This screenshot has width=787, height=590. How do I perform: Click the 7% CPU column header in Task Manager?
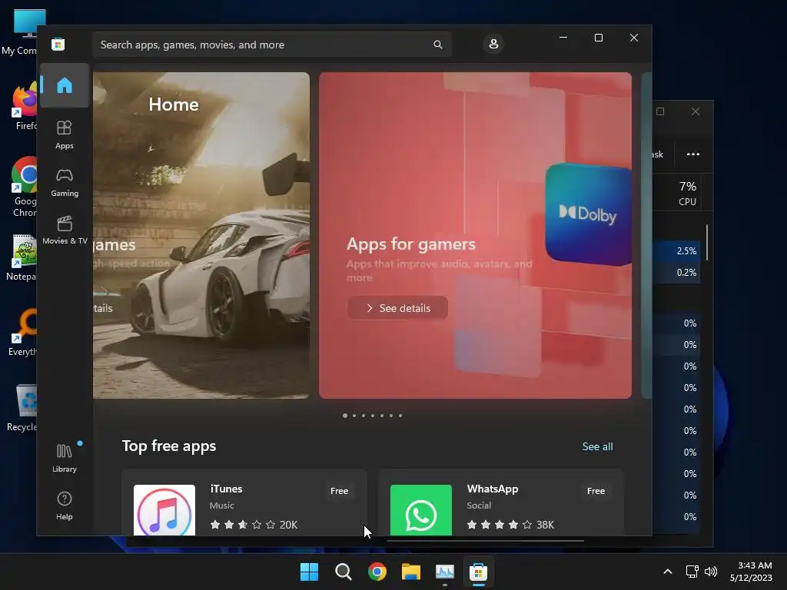[x=687, y=193]
